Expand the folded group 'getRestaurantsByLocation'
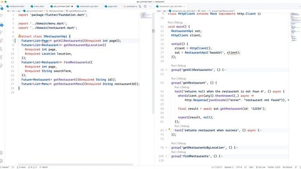The height and width of the screenshot is (169, 301). click(166, 147)
